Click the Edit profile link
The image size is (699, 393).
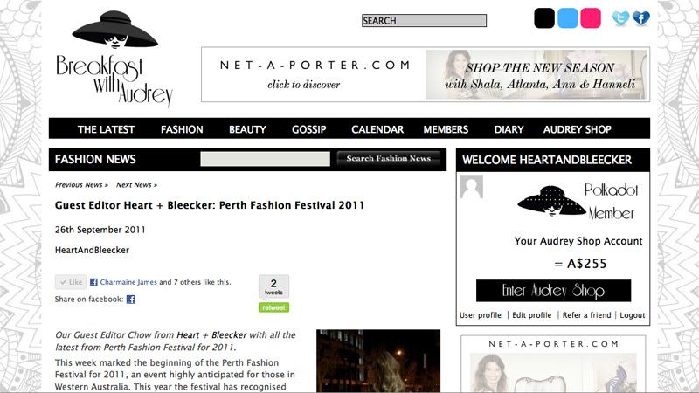click(532, 315)
